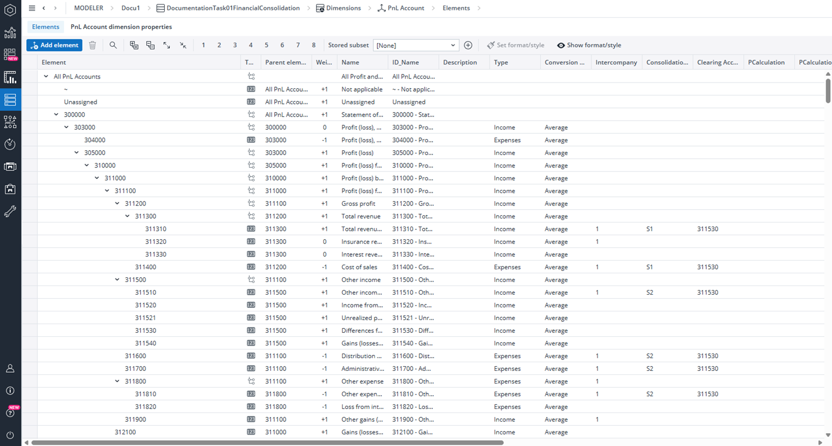Click MODELER breadcrumb link
The image size is (832, 446).
point(88,8)
